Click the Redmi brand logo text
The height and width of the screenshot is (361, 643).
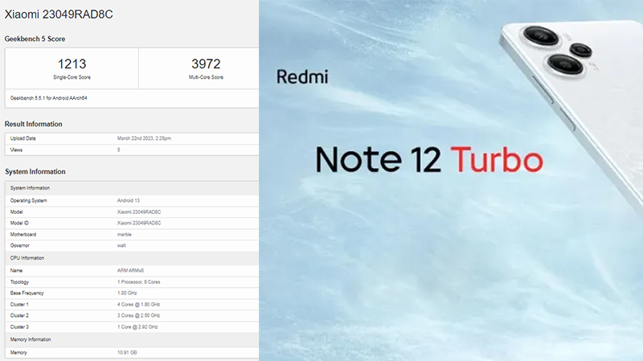point(302,76)
